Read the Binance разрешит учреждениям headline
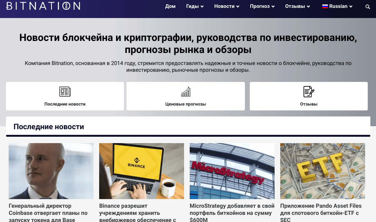The height and width of the screenshot is (222, 376). pos(137,213)
